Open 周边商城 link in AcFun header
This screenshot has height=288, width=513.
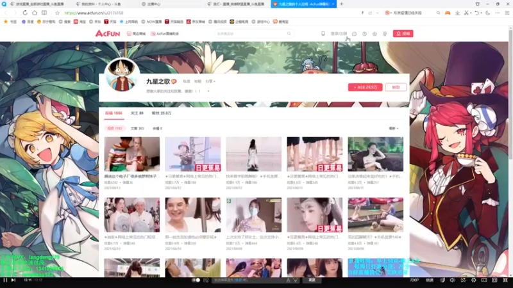136,34
